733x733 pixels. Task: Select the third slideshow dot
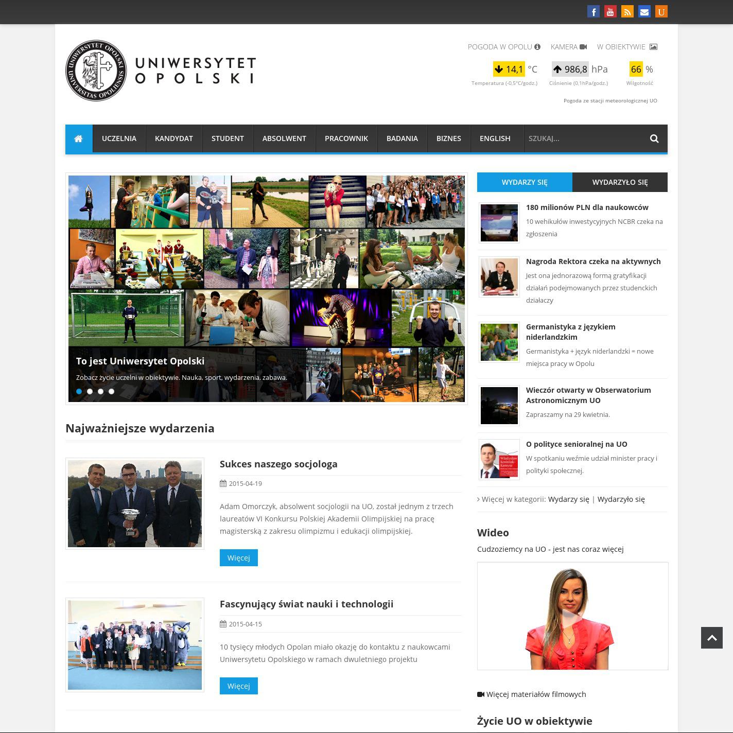(x=101, y=391)
